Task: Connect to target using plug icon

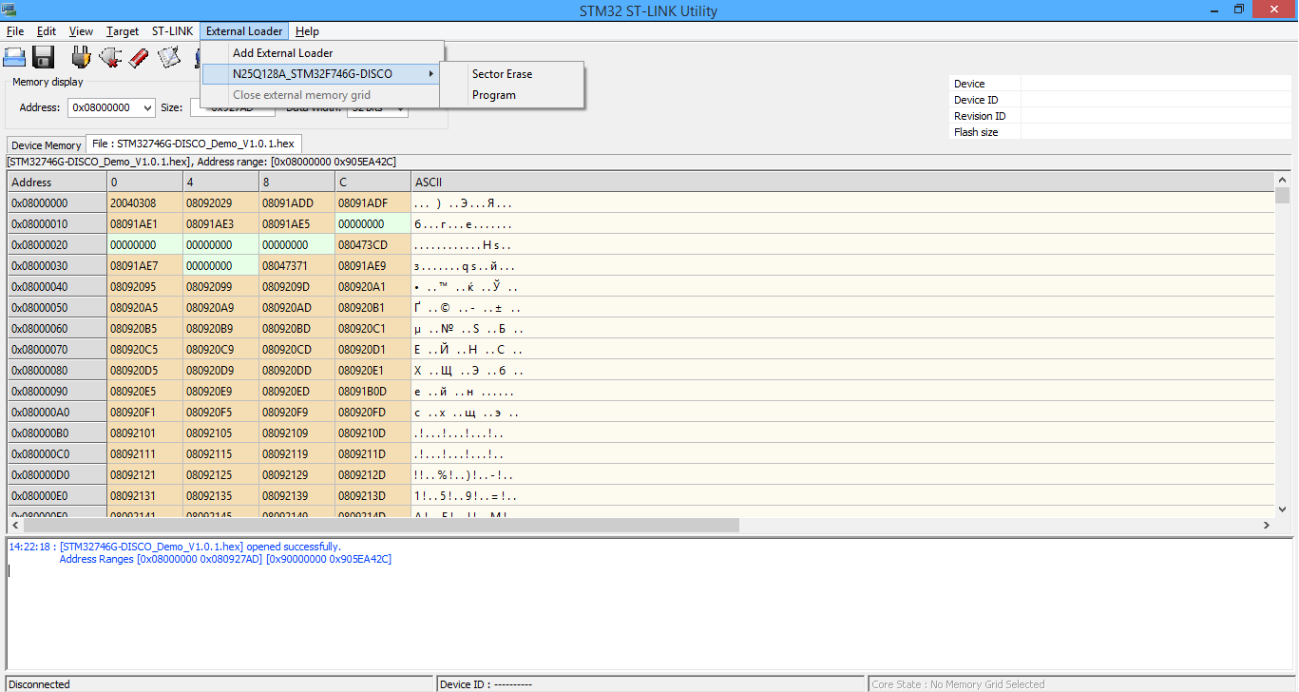Action: (81, 56)
